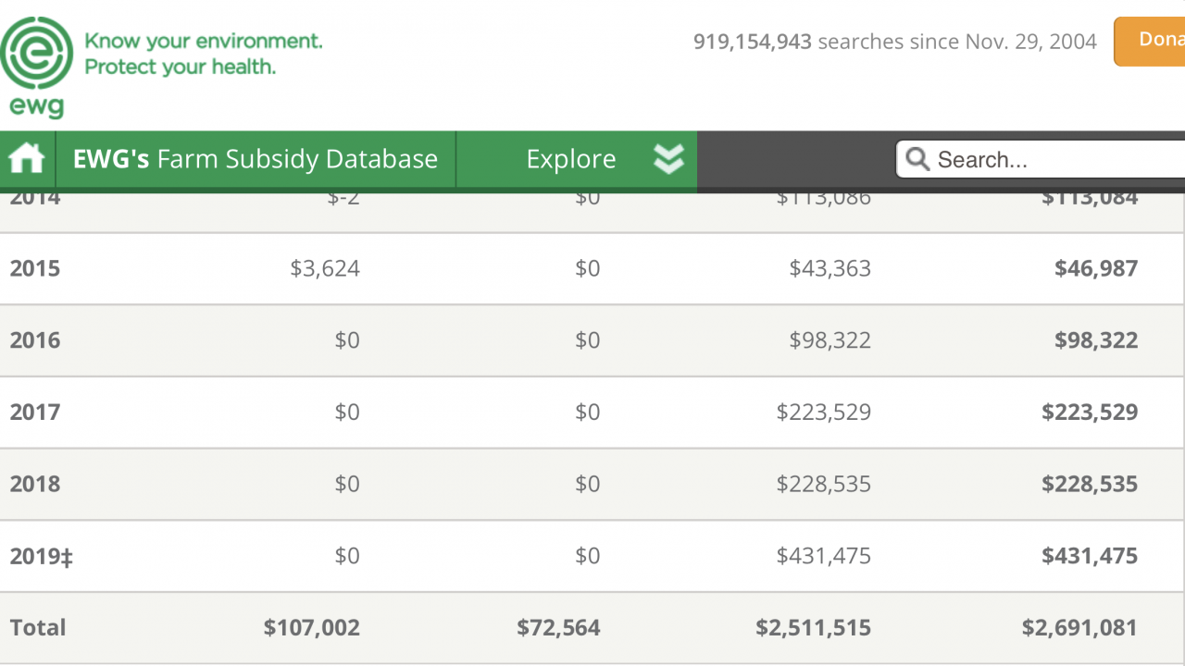Open the Explore menu item

(571, 159)
